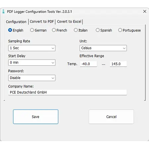Save the logger configuration

tap(35, 117)
